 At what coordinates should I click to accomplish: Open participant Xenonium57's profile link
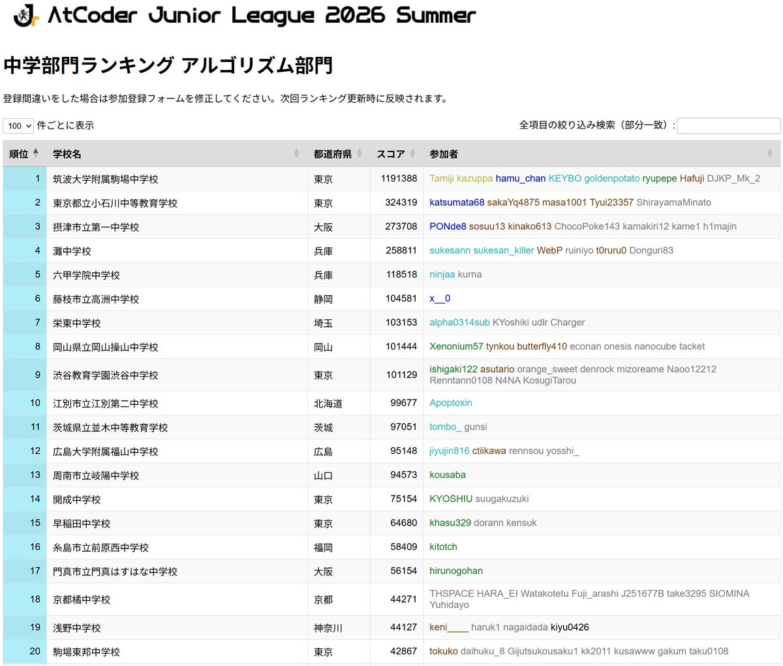[456, 346]
